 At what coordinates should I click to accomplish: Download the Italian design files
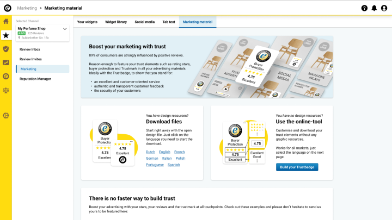tap(167, 159)
